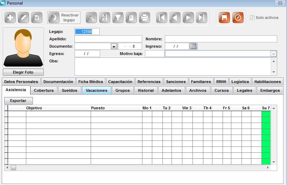Open the Referencias tab
Screen dimensions: 287x185
[x=149, y=82]
